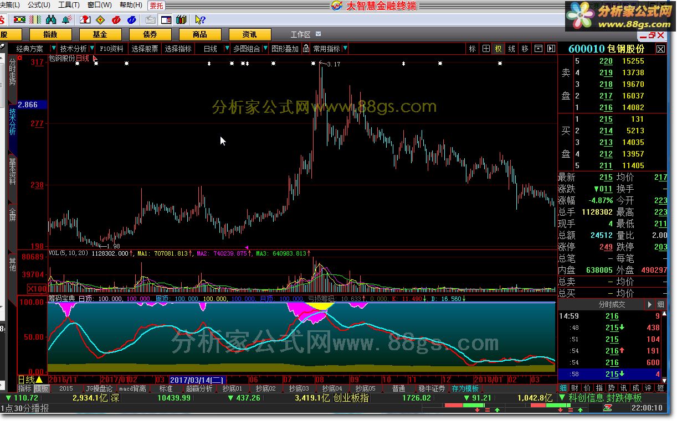677x421 pixels.
Task: Click the 资讯 category button
Action: point(250,34)
